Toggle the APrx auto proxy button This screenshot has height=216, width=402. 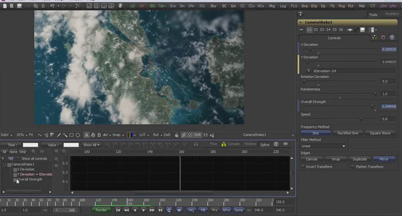tap(226, 210)
